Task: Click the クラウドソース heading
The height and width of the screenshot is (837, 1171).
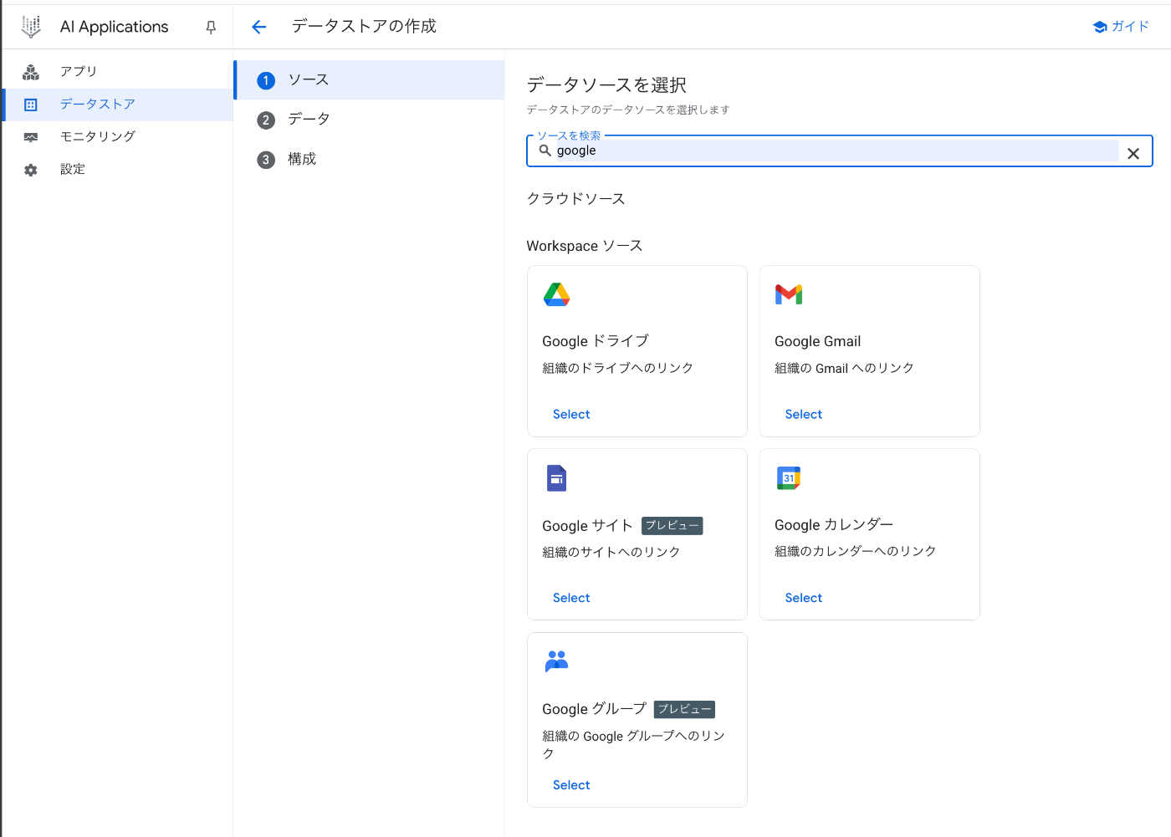Action: tap(575, 199)
